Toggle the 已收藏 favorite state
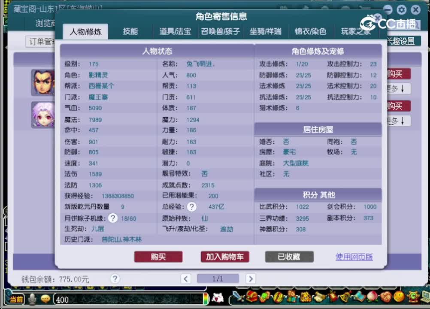The width and height of the screenshot is (430, 309). 289,257
